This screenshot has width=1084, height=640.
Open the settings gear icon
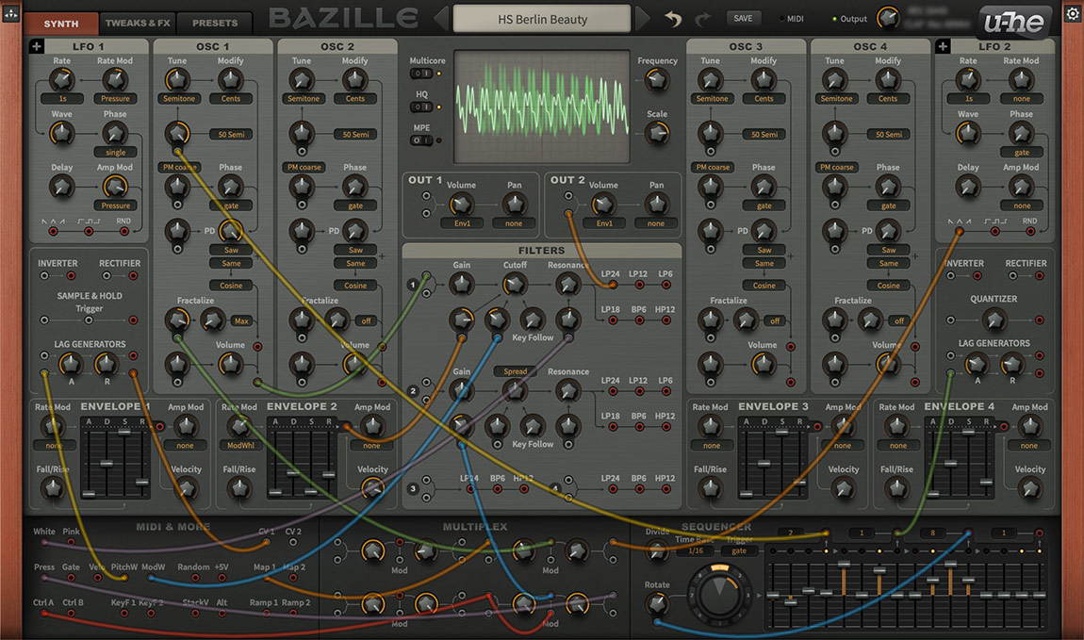tap(1073, 14)
